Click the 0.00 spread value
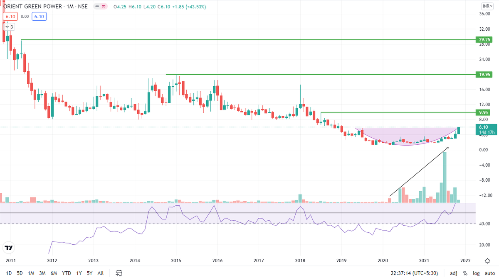The image size is (499, 280). point(25,17)
